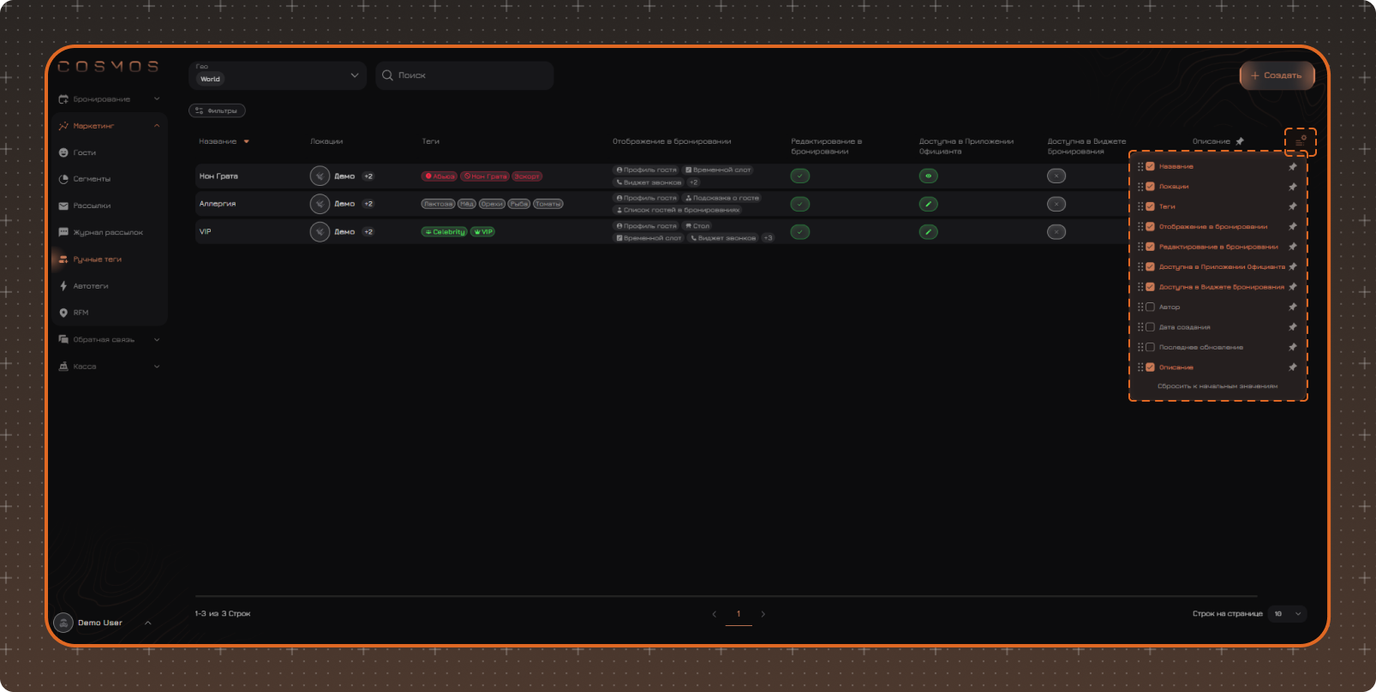This screenshot has width=1376, height=692.
Task: Enable the Дата создания column checkbox
Action: tap(1151, 327)
